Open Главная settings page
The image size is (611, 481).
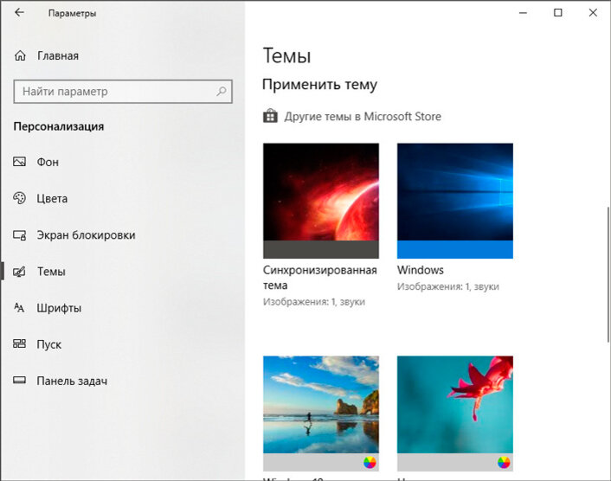click(58, 55)
